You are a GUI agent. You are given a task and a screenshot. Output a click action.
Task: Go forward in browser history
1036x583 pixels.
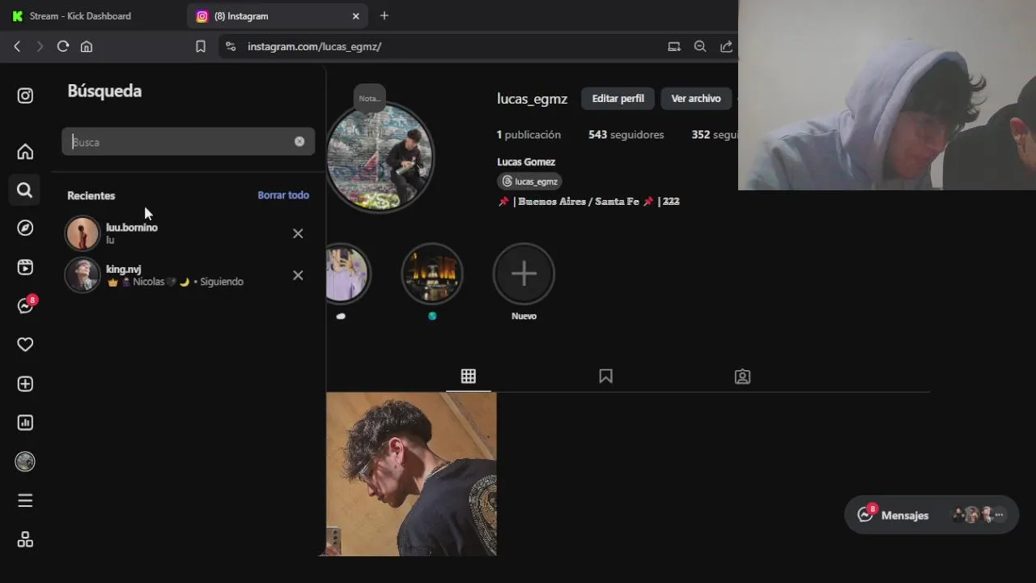[40, 46]
